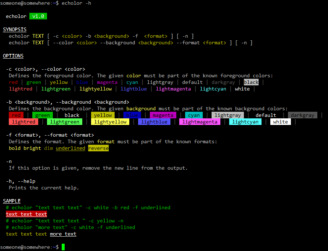Click the underlined SAMPLE heading

coord(12,201)
